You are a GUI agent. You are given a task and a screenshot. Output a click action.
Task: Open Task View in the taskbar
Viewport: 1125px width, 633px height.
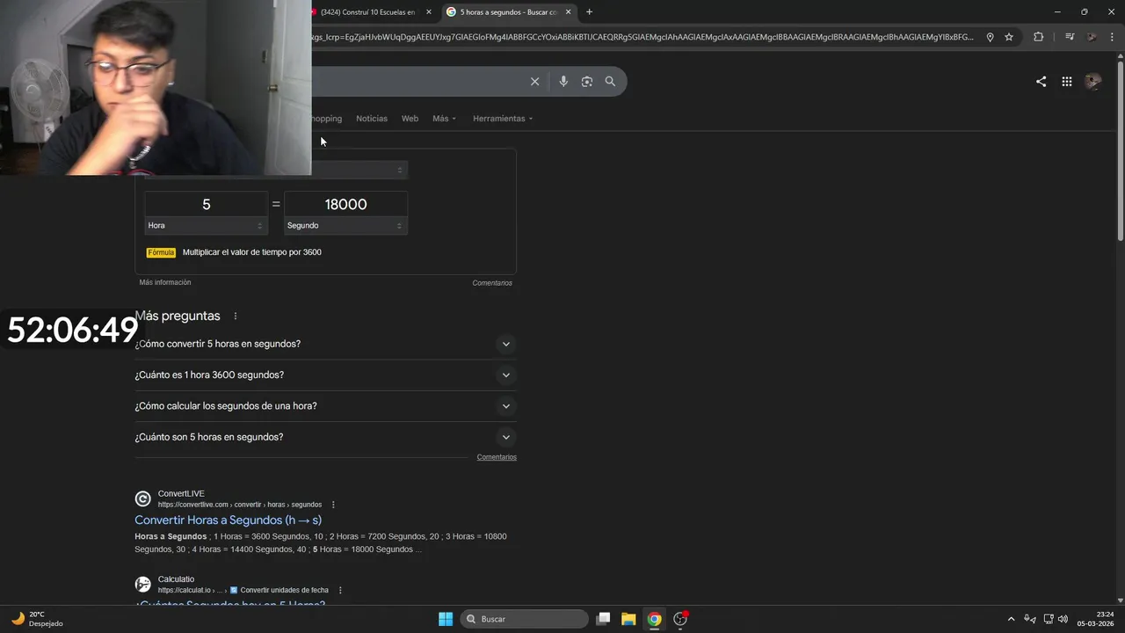pos(603,619)
